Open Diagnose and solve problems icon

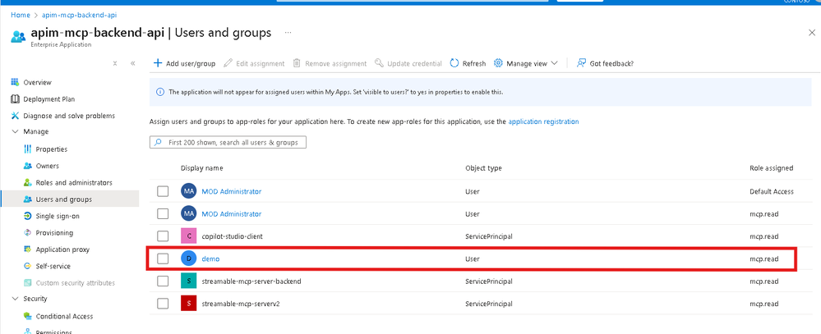pyautogui.click(x=15, y=116)
